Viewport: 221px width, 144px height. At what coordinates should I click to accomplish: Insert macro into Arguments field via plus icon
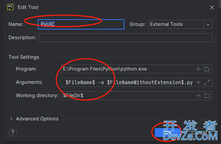(198, 82)
